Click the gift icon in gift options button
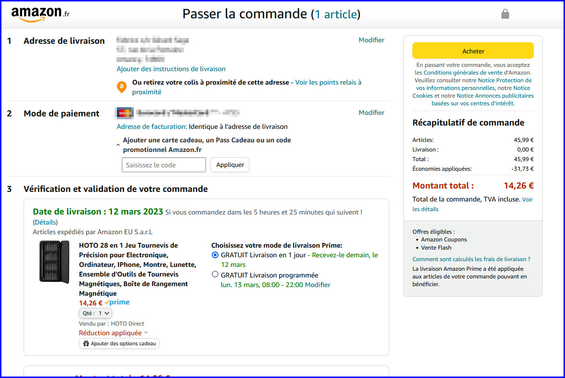Image resolution: width=565 pixels, height=378 pixels. (x=86, y=343)
